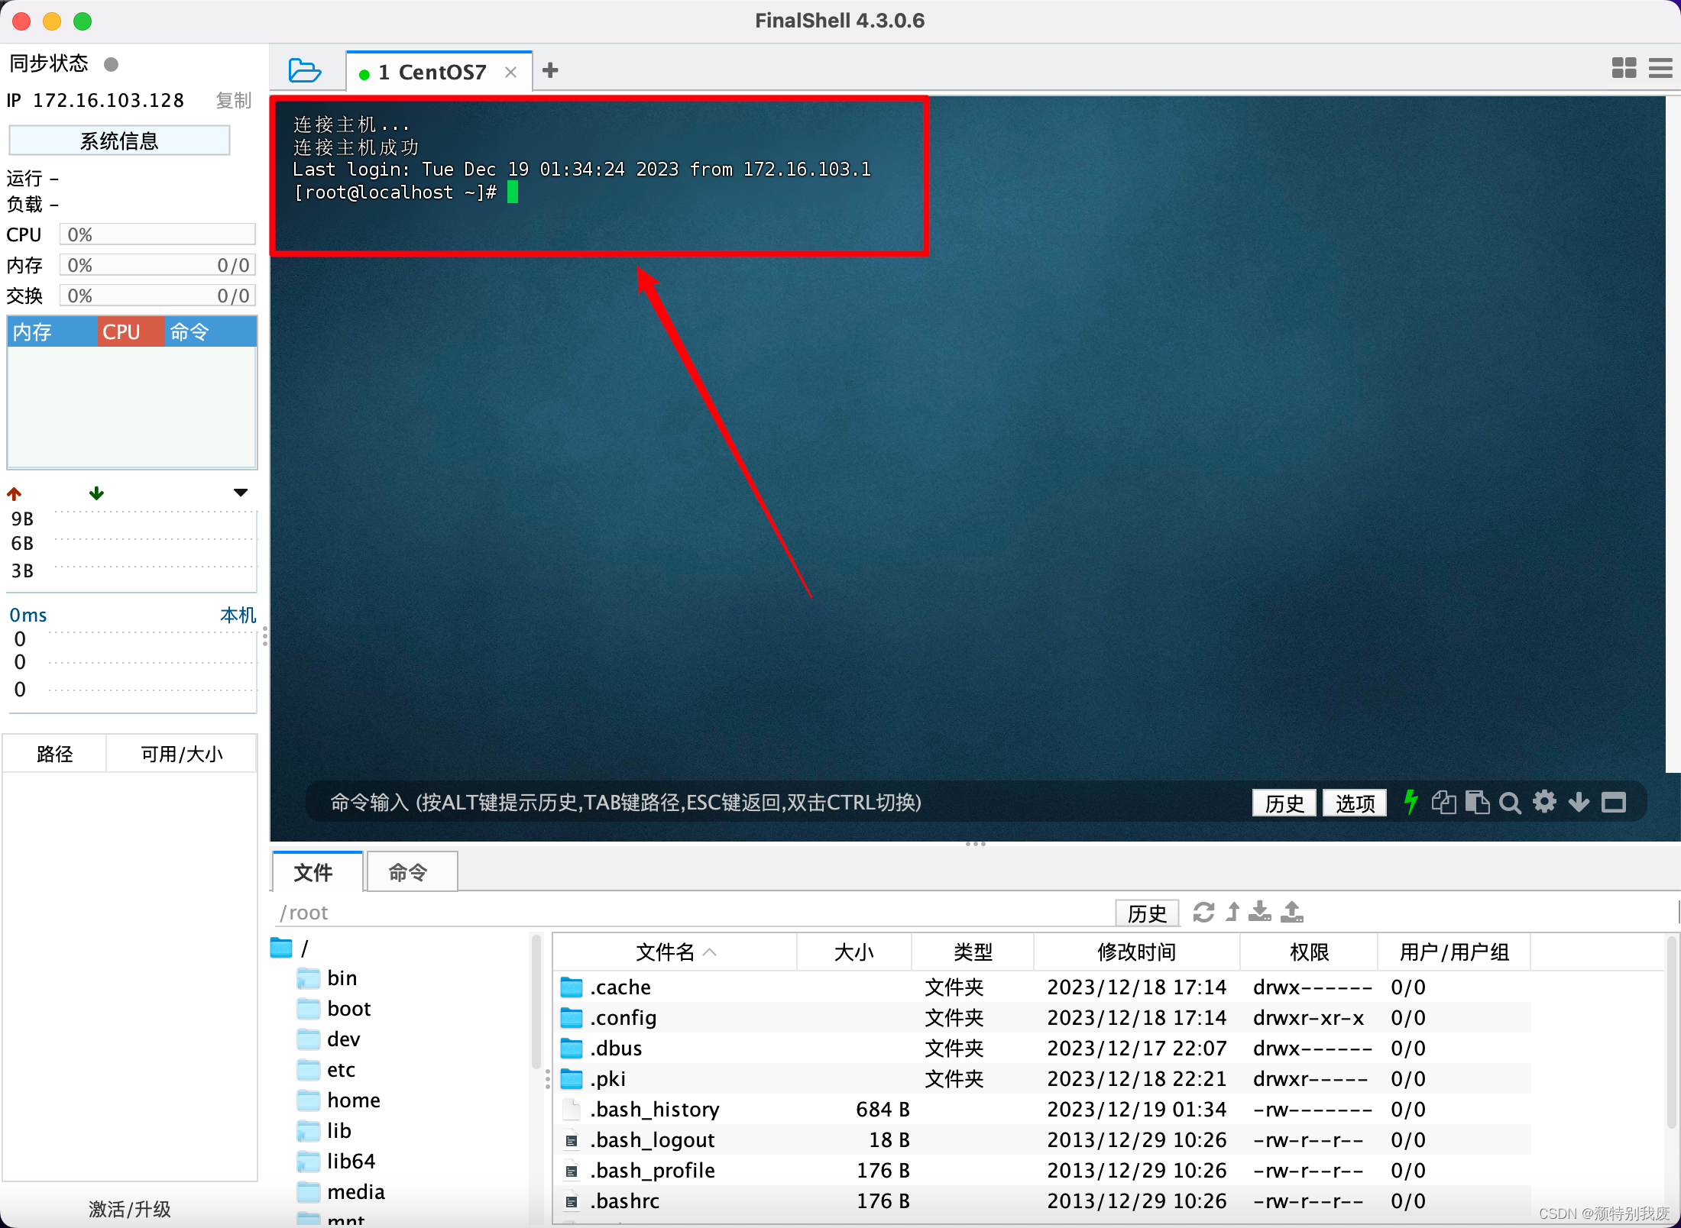Image resolution: width=1681 pixels, height=1228 pixels.
Task: Open terminal search with the magnifier icon
Action: pyautogui.click(x=1511, y=802)
